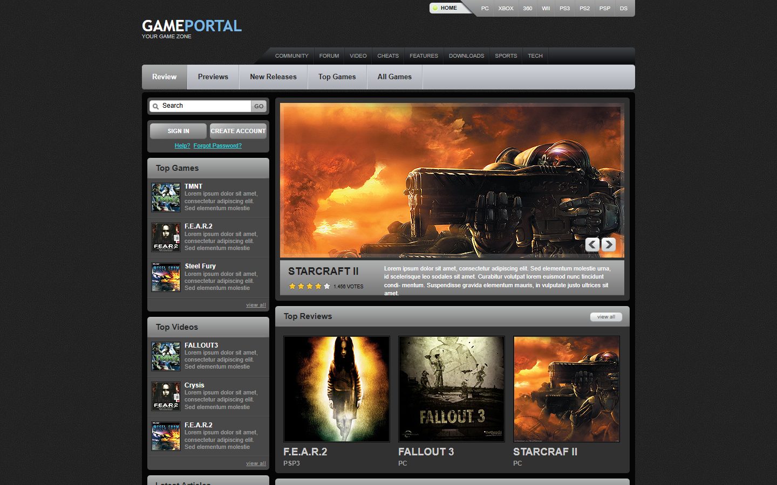Screen dimensions: 777x485
Task: Open the COMMUNITY menu item
Action: point(292,56)
